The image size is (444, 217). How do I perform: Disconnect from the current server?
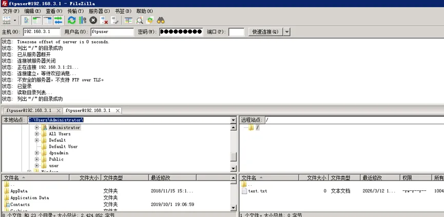(x=104, y=20)
